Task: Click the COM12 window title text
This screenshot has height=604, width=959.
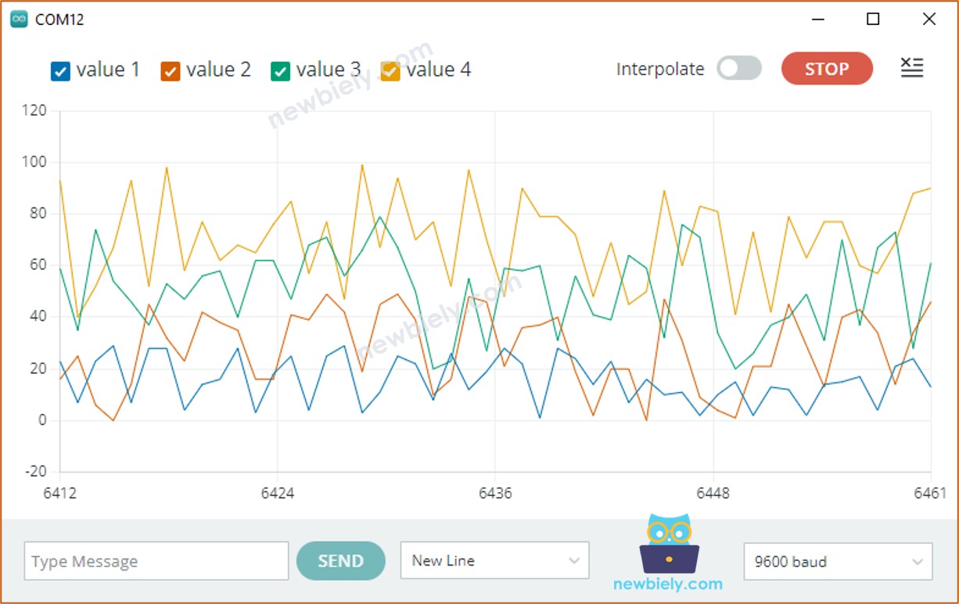Action: pos(59,20)
